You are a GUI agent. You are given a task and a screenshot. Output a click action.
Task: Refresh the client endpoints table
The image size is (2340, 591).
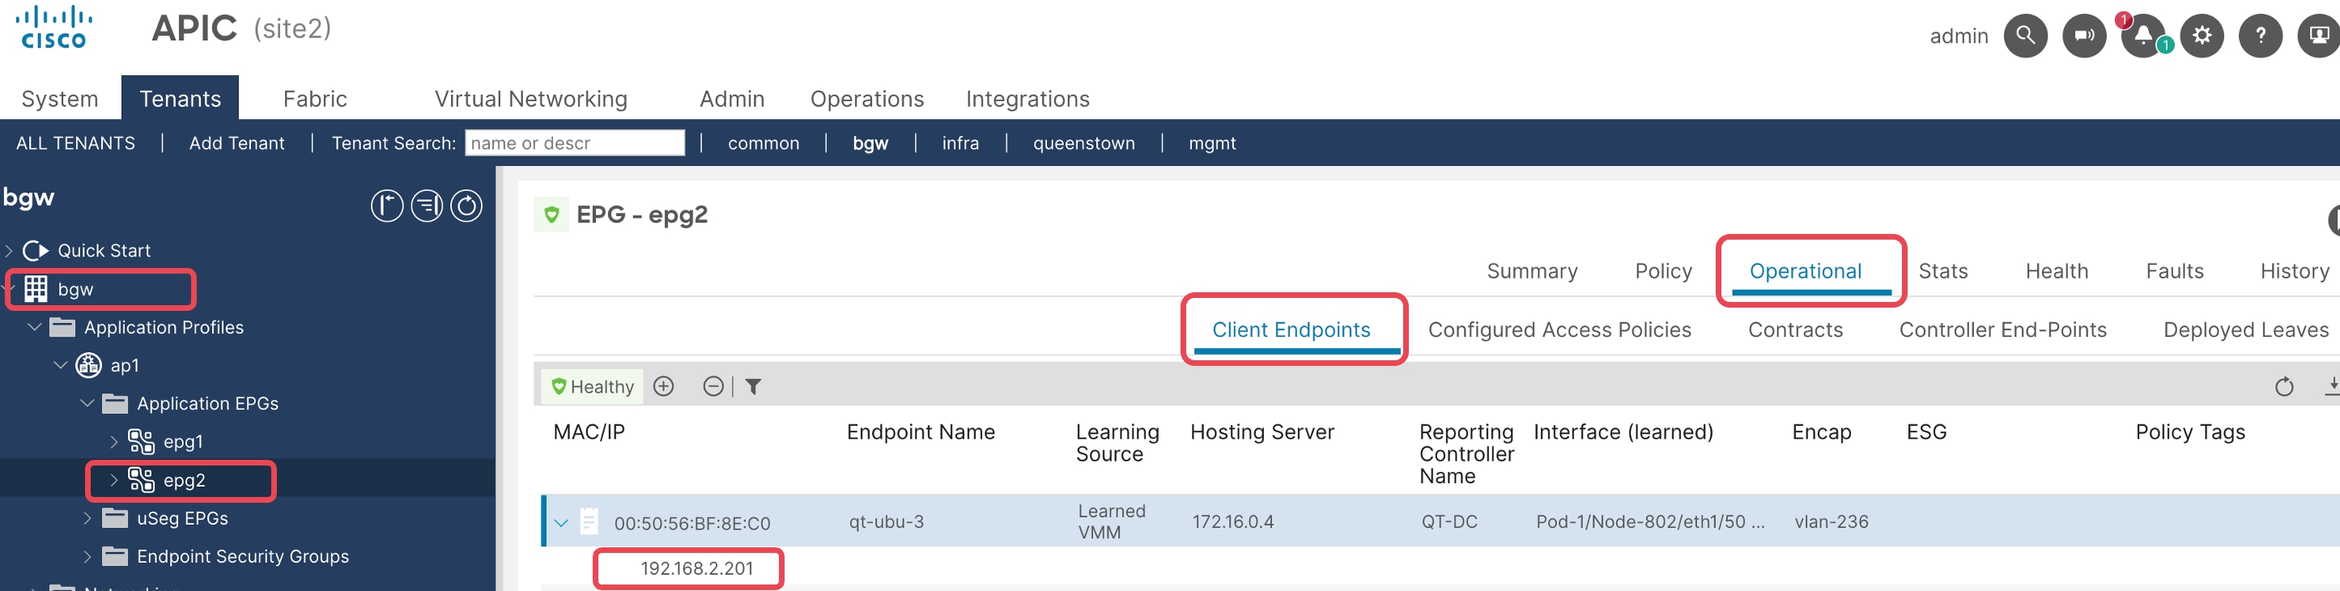[2285, 388]
